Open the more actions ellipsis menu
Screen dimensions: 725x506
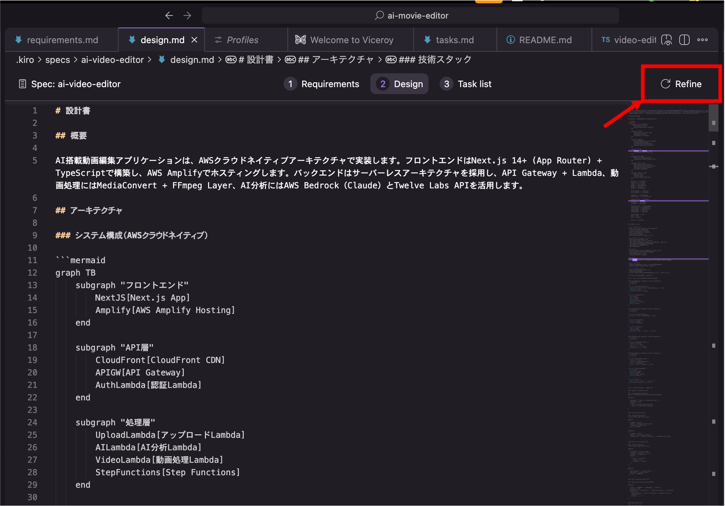coord(702,40)
